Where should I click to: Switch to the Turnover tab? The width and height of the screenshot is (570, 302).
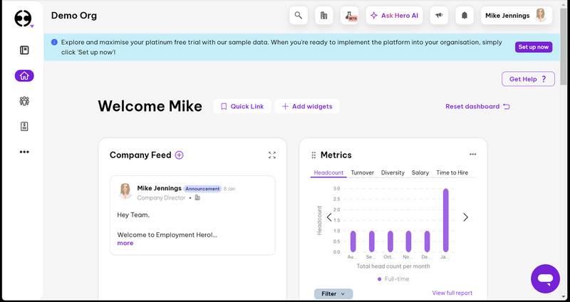362,172
